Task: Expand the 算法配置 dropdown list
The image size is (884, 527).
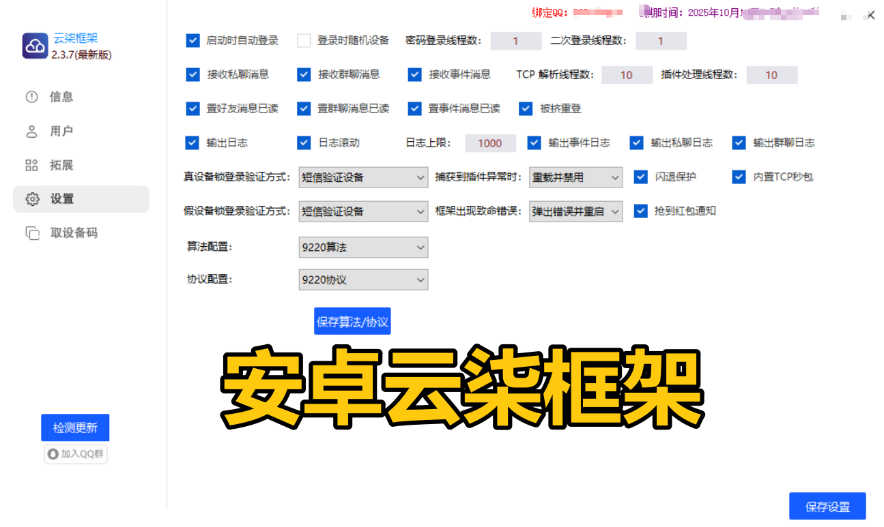Action: point(363,247)
